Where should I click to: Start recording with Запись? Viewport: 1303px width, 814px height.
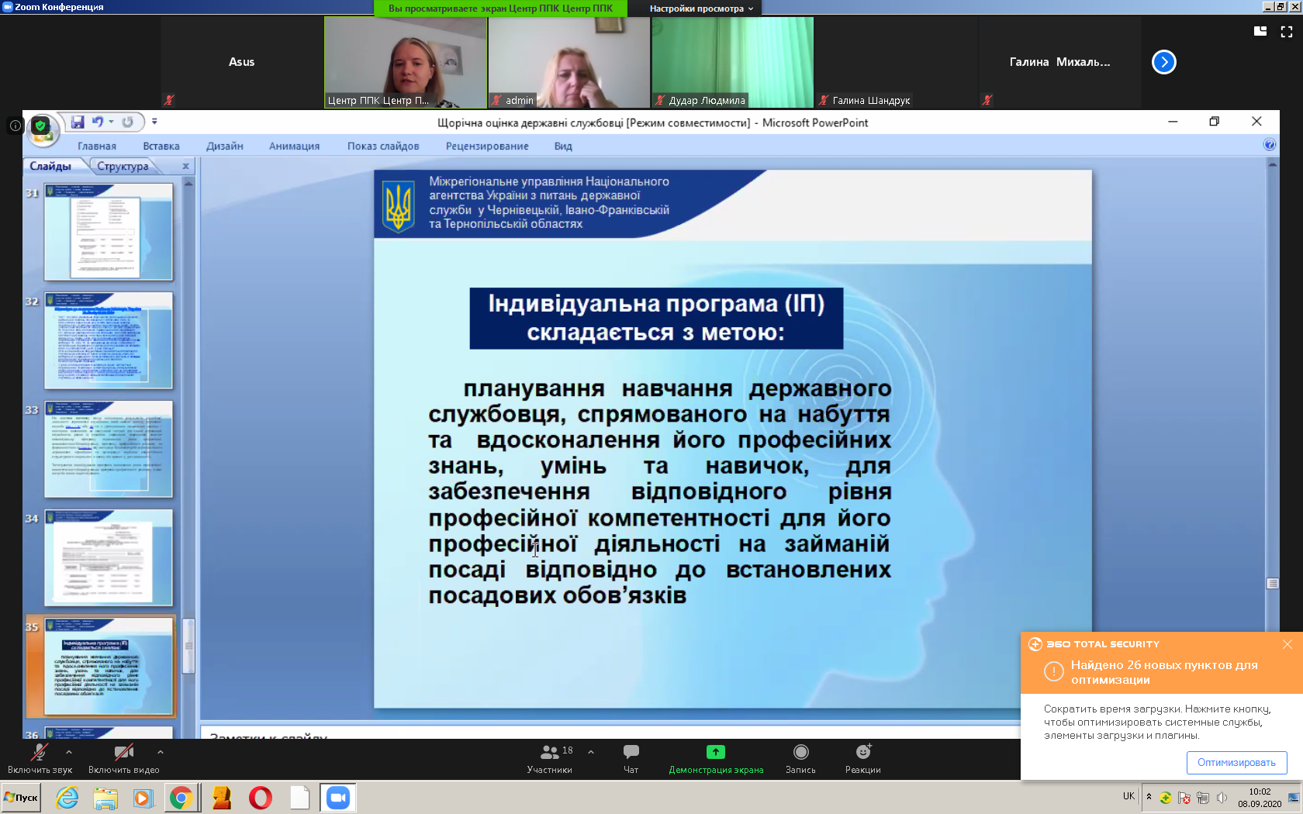tap(800, 759)
